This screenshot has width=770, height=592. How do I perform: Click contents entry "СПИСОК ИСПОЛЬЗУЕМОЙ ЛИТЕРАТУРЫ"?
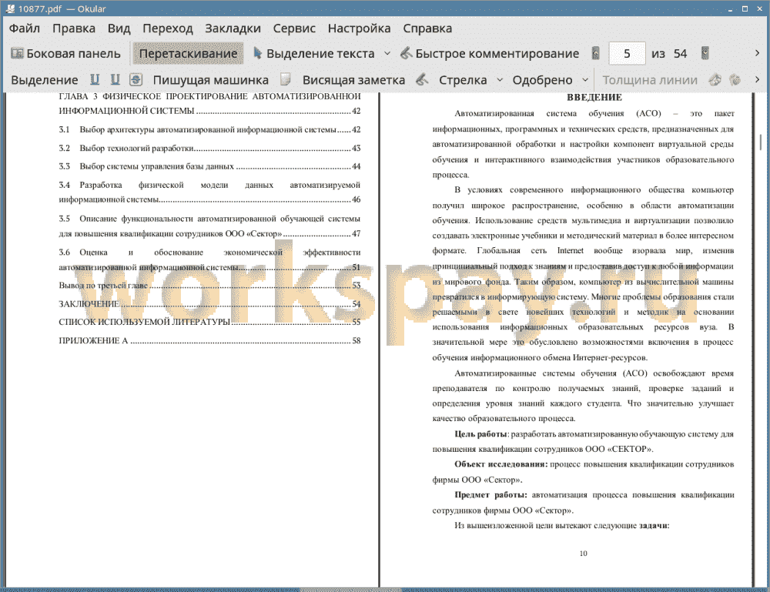click(x=209, y=322)
